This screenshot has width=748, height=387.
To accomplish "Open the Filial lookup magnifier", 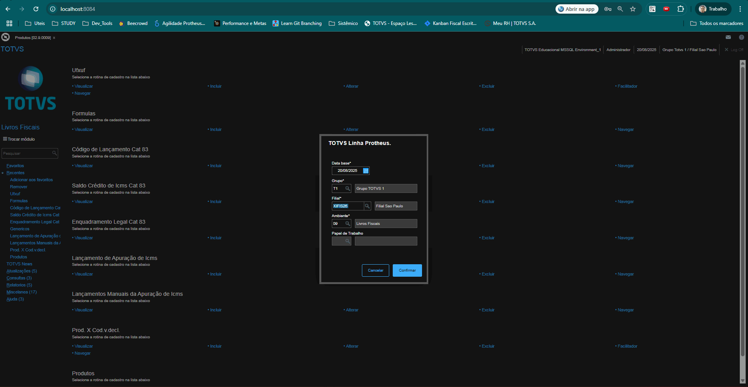I will [367, 206].
